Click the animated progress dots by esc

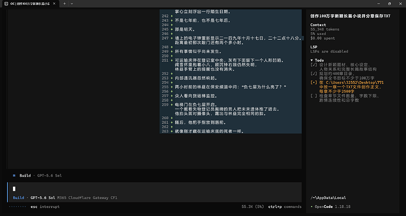pyautogui.click(x=17, y=207)
